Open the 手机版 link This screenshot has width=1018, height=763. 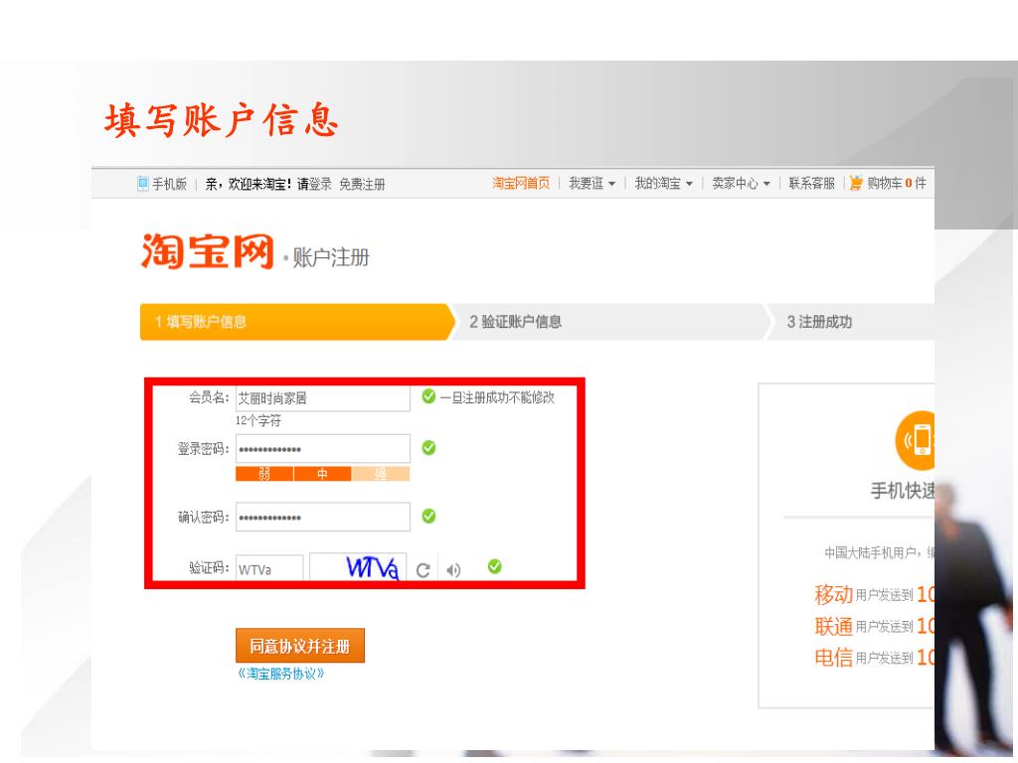pyautogui.click(x=169, y=184)
